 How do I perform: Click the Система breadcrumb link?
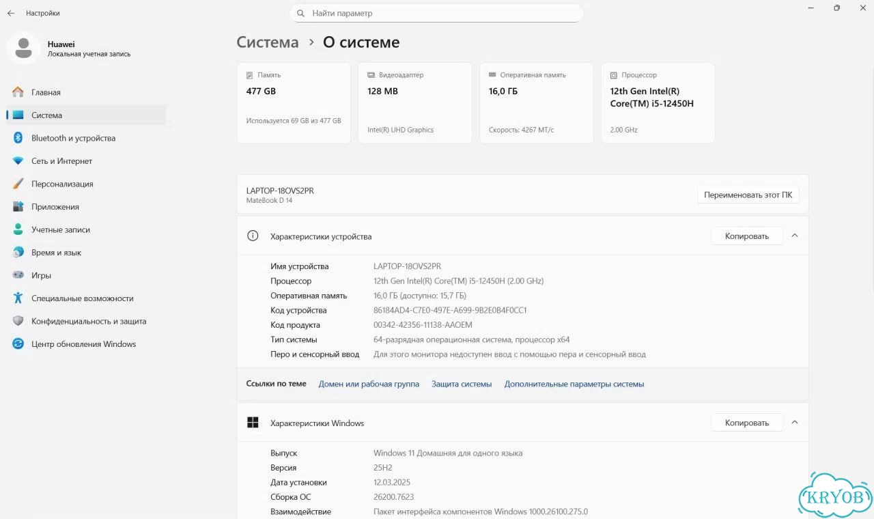pyautogui.click(x=268, y=42)
